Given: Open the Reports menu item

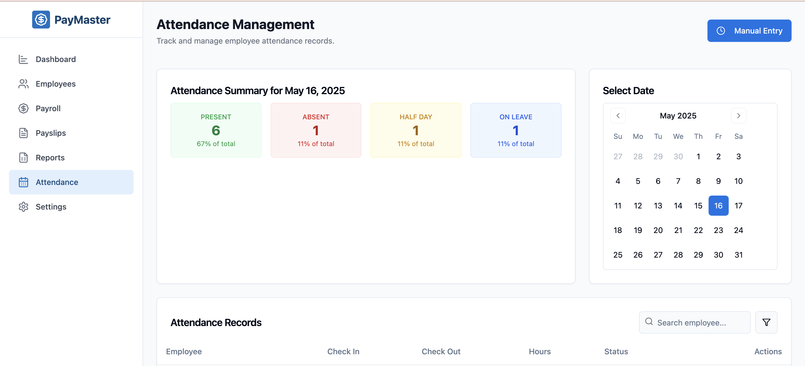Looking at the screenshot, I should point(50,158).
